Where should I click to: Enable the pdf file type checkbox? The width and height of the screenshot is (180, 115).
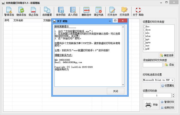(144, 49)
